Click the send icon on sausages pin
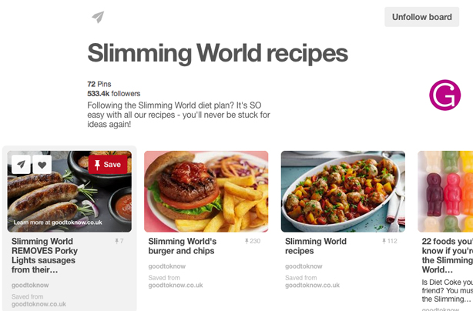 [x=21, y=164]
